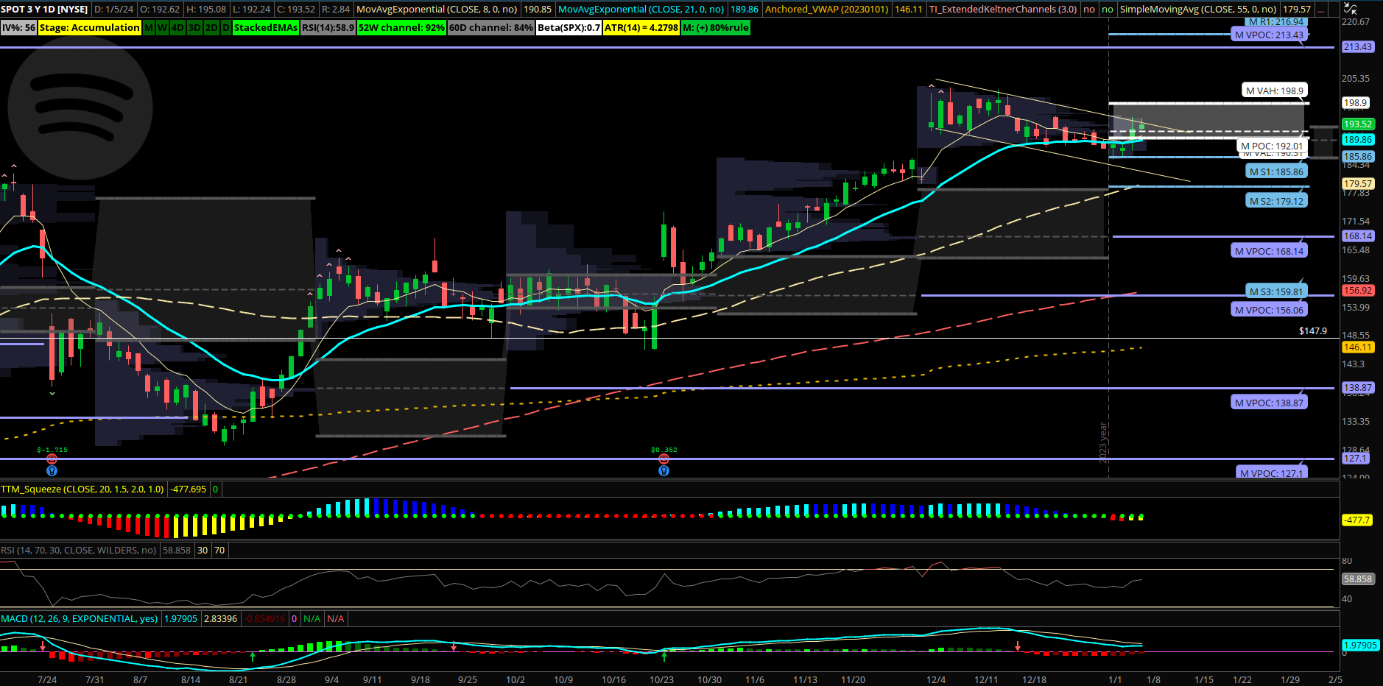
Task: Click the MovAvgExponential (CLOSE, 21, 0, no) study label
Action: 641,10
